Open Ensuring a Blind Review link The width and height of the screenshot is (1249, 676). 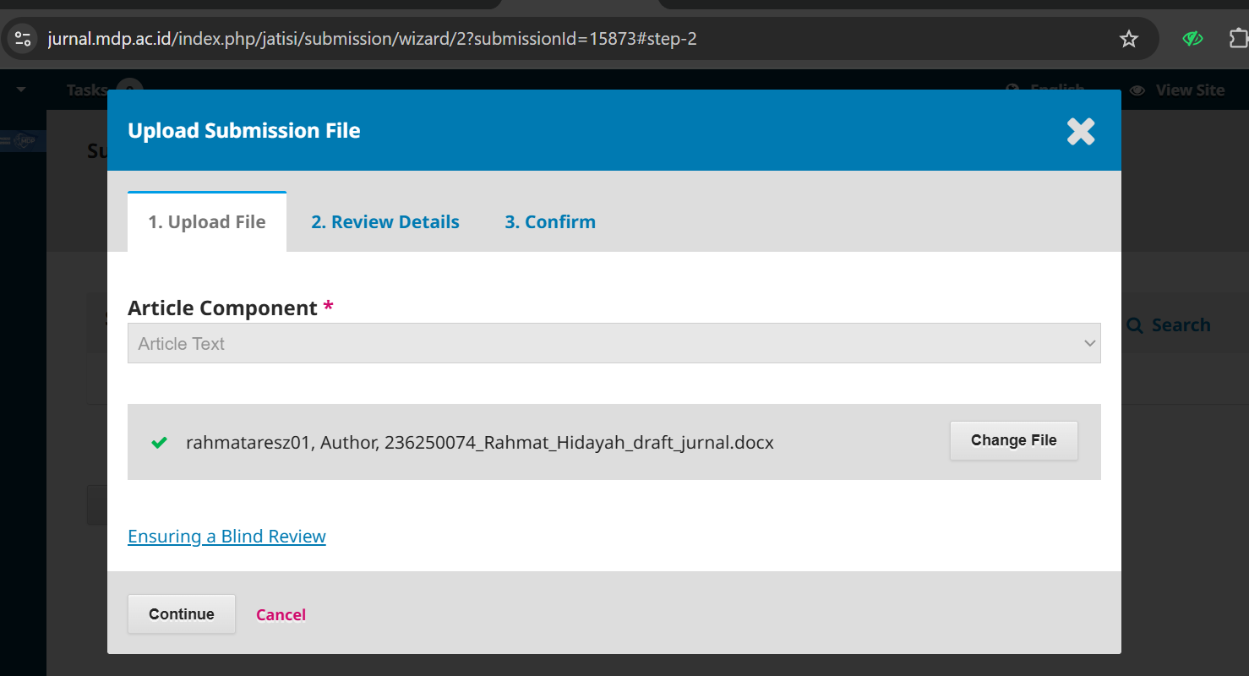click(x=226, y=537)
